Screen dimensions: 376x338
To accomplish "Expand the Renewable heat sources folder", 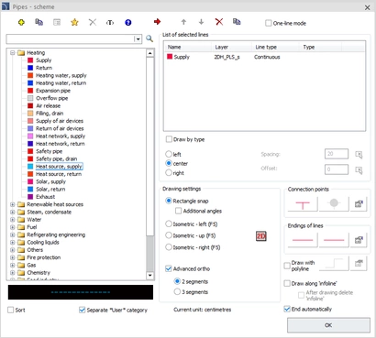I will (x=13, y=204).
